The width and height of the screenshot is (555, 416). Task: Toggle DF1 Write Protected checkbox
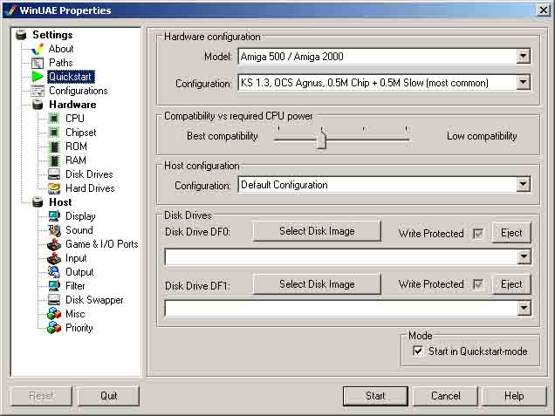[x=478, y=284]
